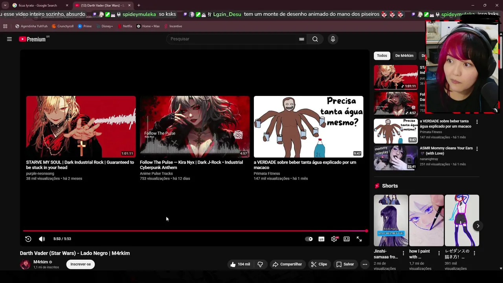Open STARVE MY SOUL end-screen thumbnail
Viewport: 503px width, 283px height.
(x=81, y=127)
